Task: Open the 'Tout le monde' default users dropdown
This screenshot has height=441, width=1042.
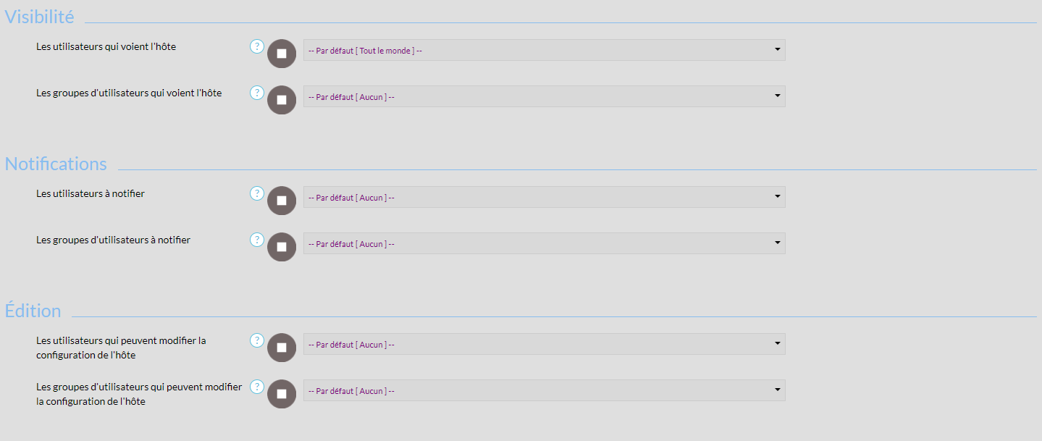Action: tap(544, 50)
